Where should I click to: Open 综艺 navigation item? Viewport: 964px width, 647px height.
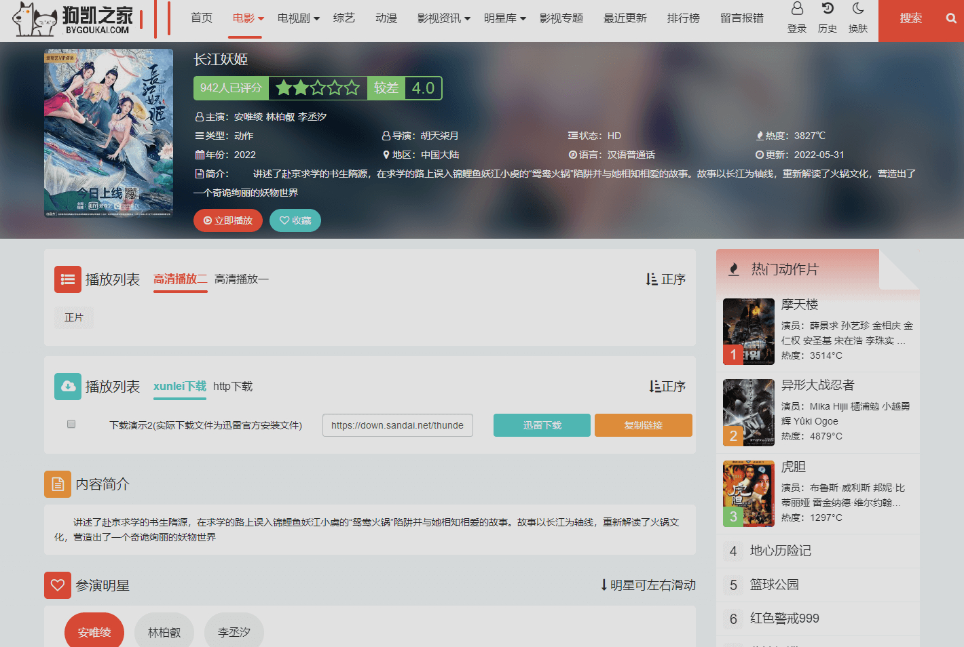(344, 18)
